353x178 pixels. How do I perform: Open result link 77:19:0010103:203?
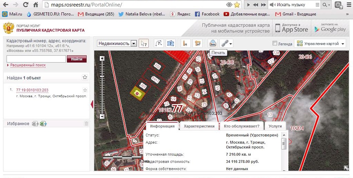coord(32,90)
